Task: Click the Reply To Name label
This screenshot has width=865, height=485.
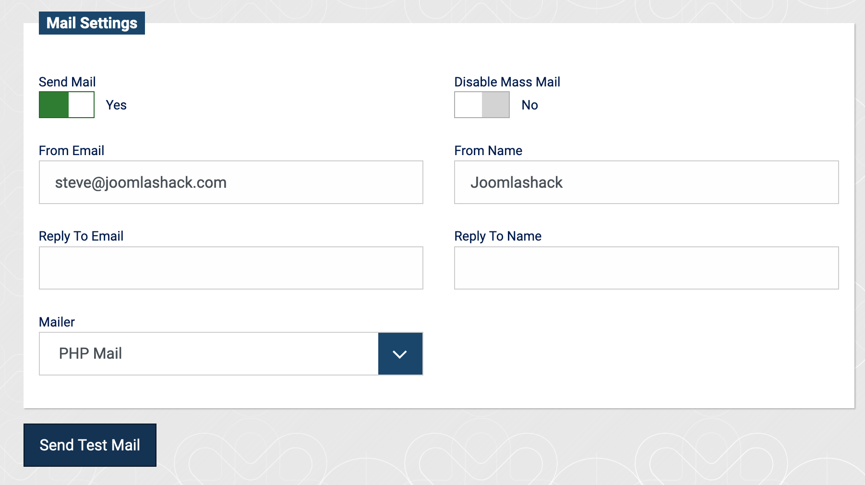Action: [x=498, y=236]
